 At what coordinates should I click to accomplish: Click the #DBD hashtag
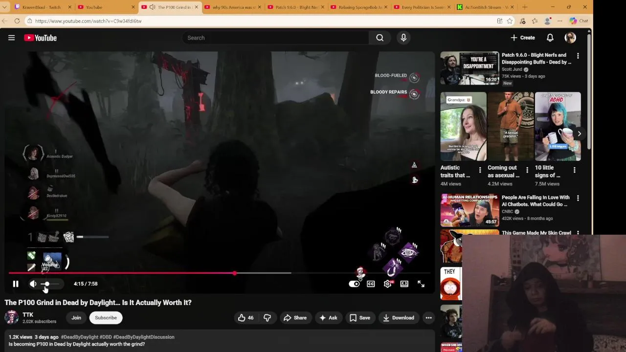106,337
